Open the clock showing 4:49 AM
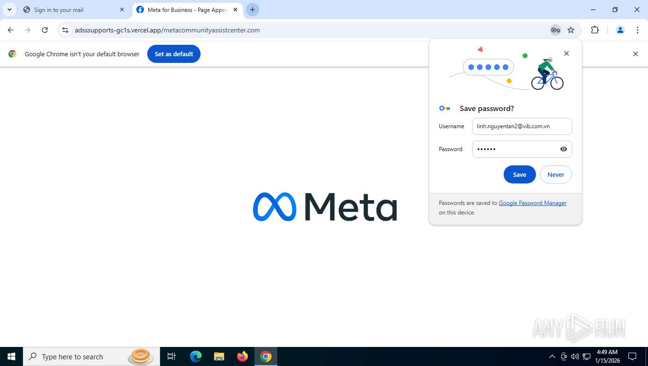 (607, 356)
